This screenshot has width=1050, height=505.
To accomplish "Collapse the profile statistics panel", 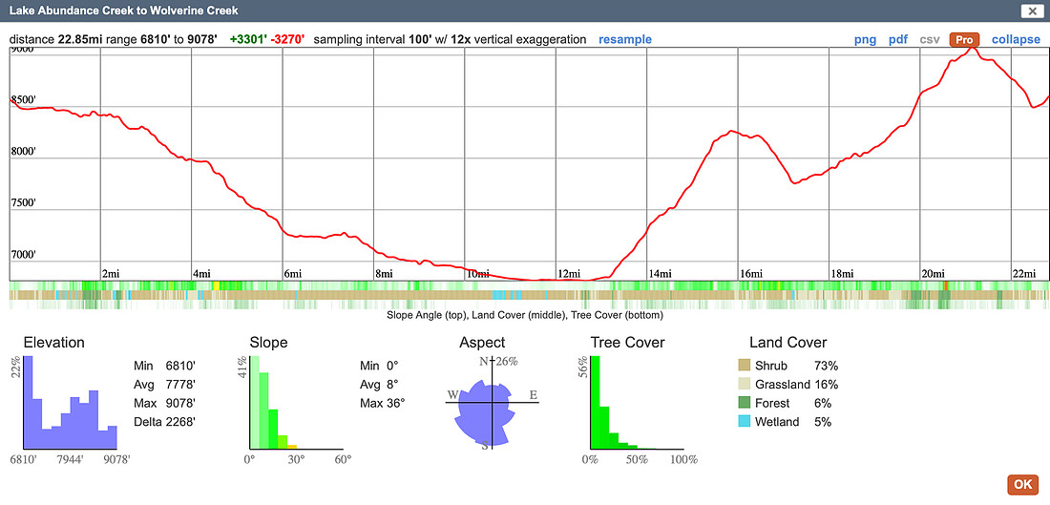I will (x=1016, y=39).
